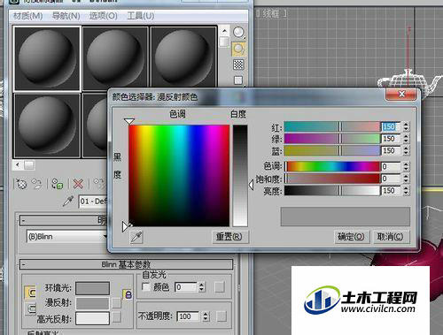Click the 绿 green slider
This screenshot has height=335, width=443.
pyautogui.click(x=332, y=139)
